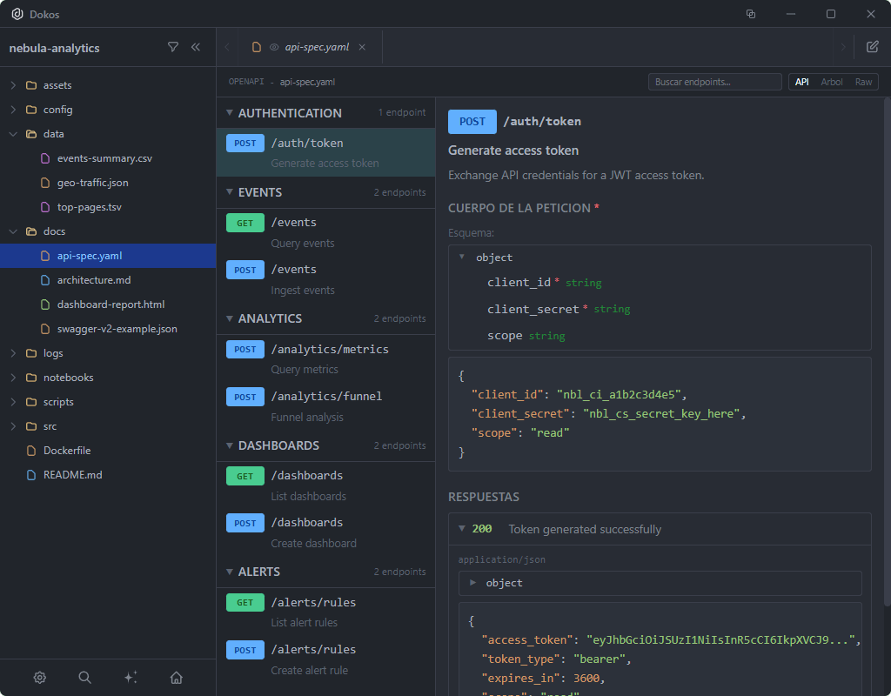Click the Buscar endpoints search field
This screenshot has width=891, height=696.
pos(713,81)
